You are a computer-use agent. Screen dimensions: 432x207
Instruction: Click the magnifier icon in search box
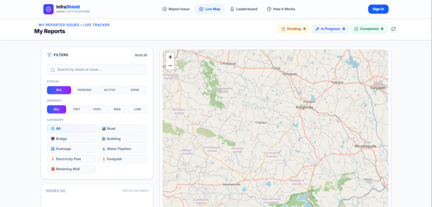[x=53, y=70]
